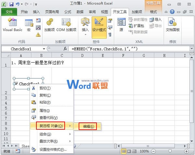195x155 pixels.
Task: Open Properties (属性) from context menu
Action: click(x=52, y=110)
